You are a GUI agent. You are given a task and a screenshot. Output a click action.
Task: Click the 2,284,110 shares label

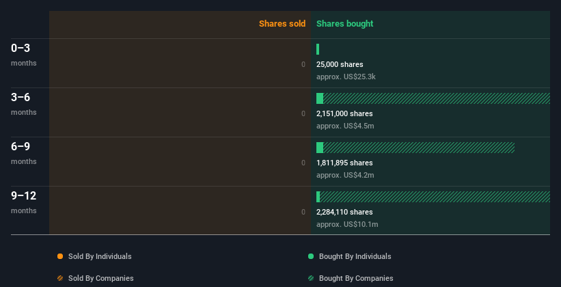[344, 212]
